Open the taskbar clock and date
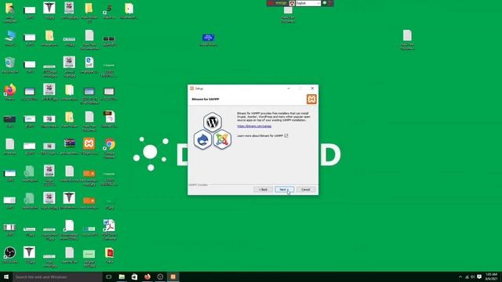The height and width of the screenshot is (282, 502). [491, 277]
